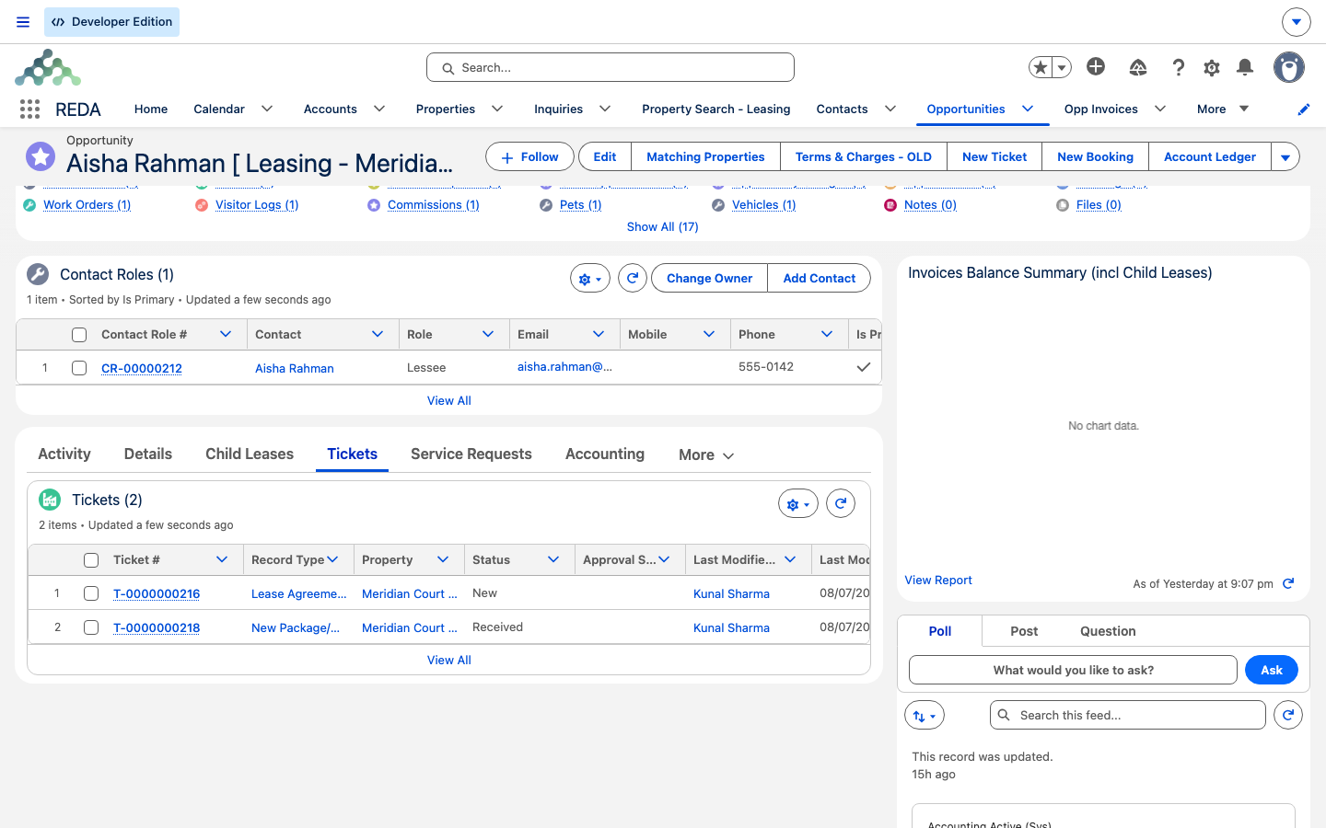Expand the Opportunities tab dropdown arrow
The width and height of the screenshot is (1326, 828).
tap(1028, 109)
